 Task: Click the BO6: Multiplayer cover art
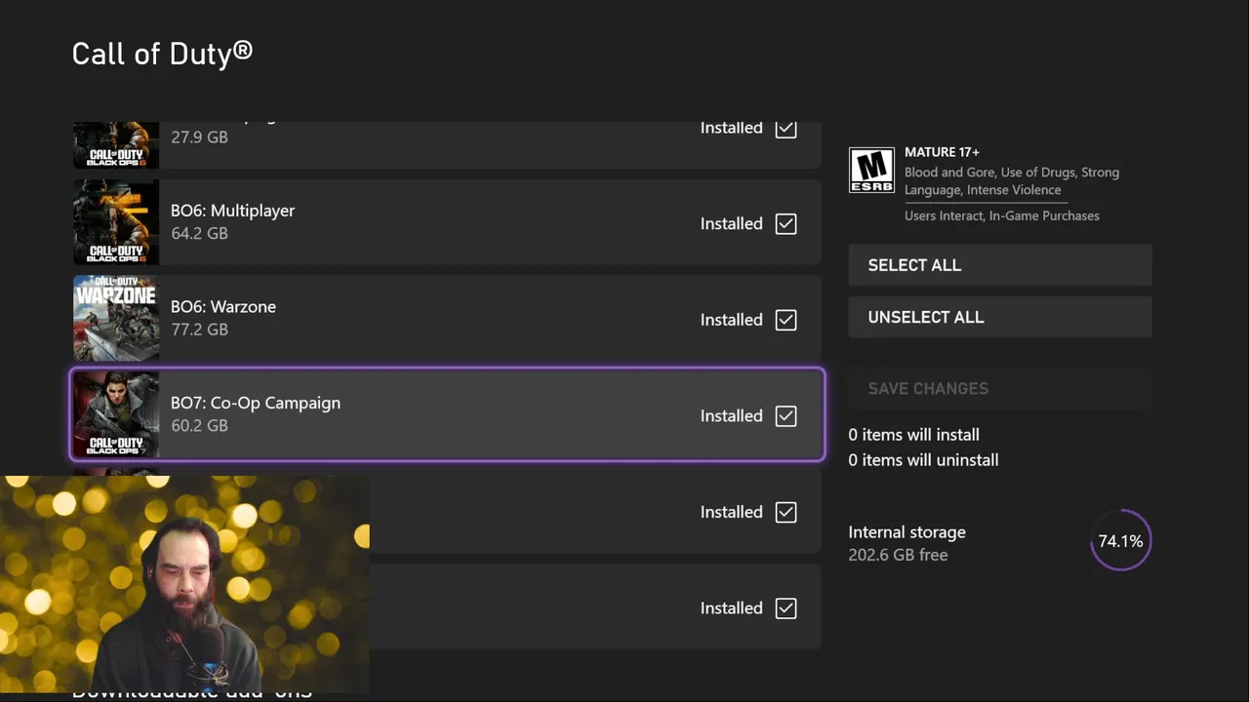tap(116, 222)
